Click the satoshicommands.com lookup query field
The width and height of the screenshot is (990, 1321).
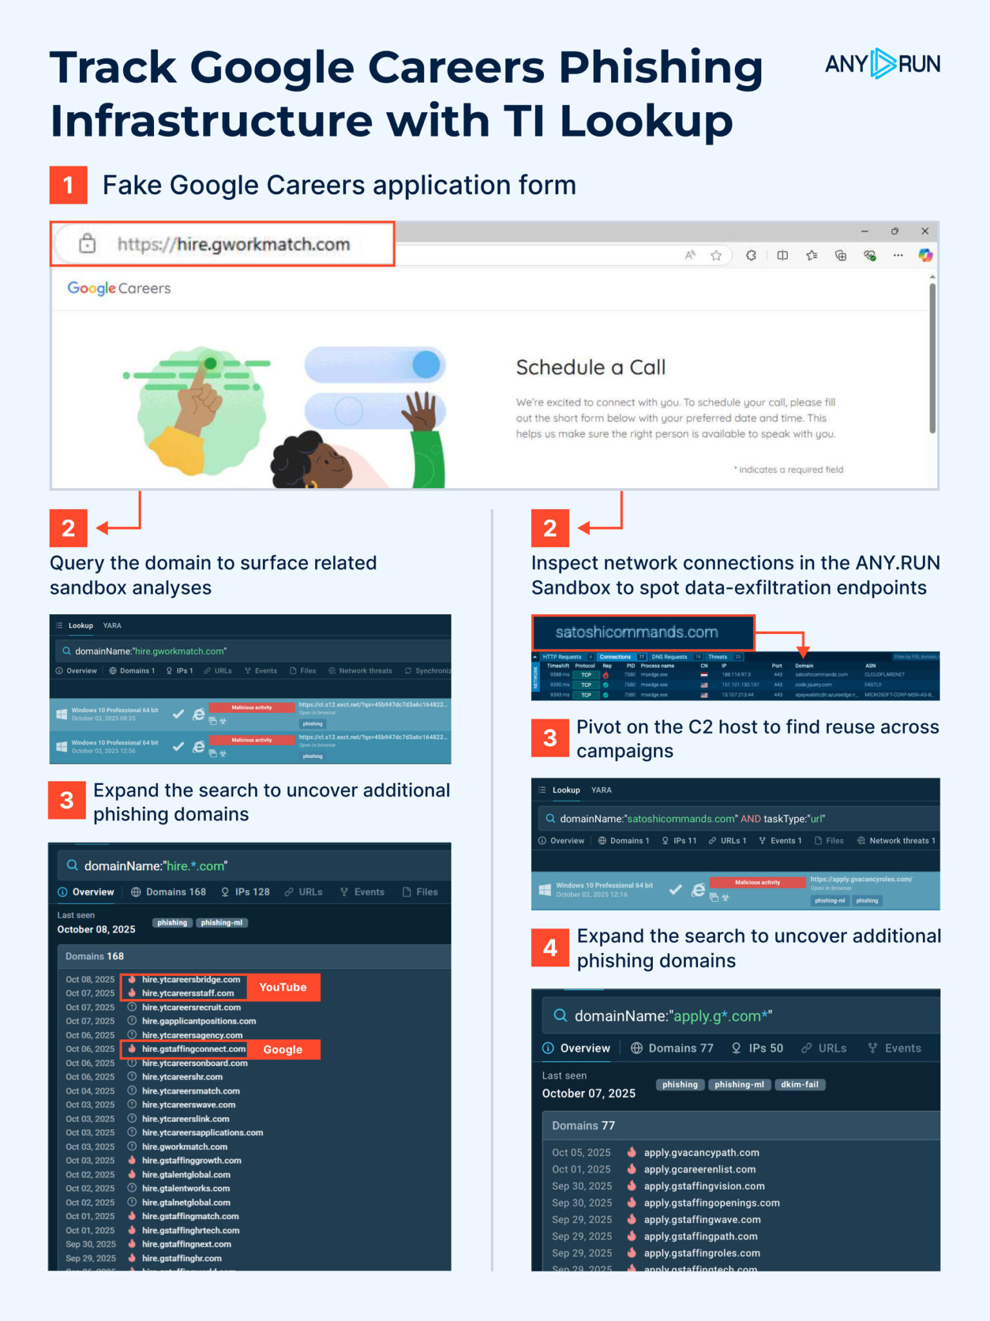tap(738, 819)
